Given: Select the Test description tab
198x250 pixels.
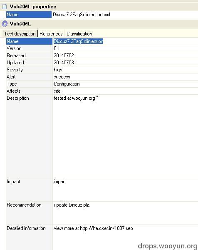Looking at the screenshot, I should click(x=20, y=34).
